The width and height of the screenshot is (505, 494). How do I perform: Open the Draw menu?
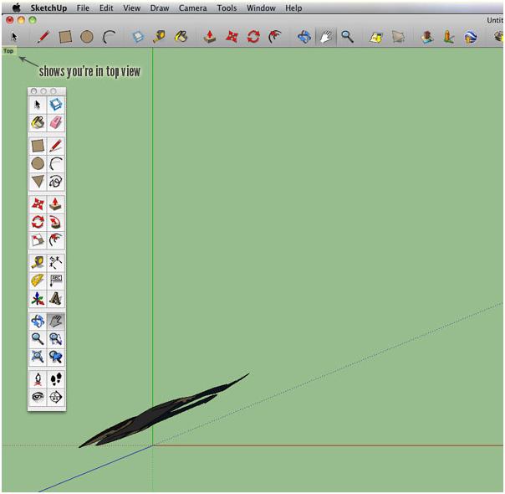pos(159,8)
